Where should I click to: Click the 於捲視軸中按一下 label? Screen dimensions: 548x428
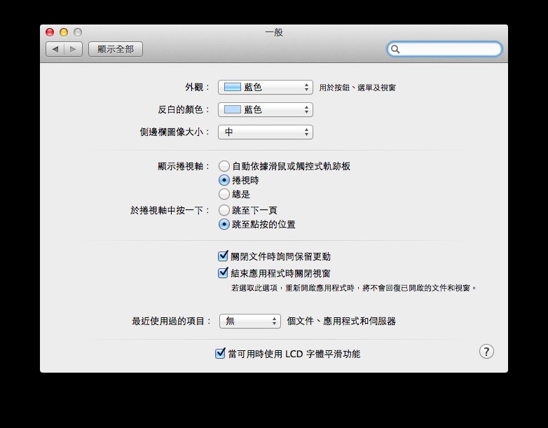click(170, 210)
